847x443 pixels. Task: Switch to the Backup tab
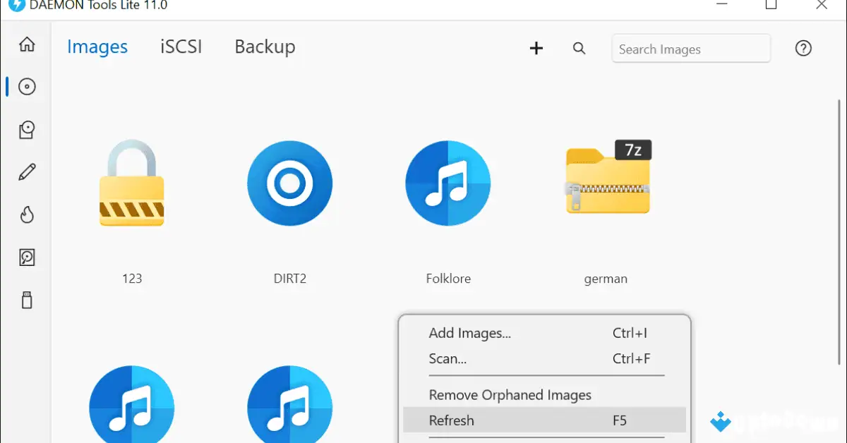pos(264,47)
